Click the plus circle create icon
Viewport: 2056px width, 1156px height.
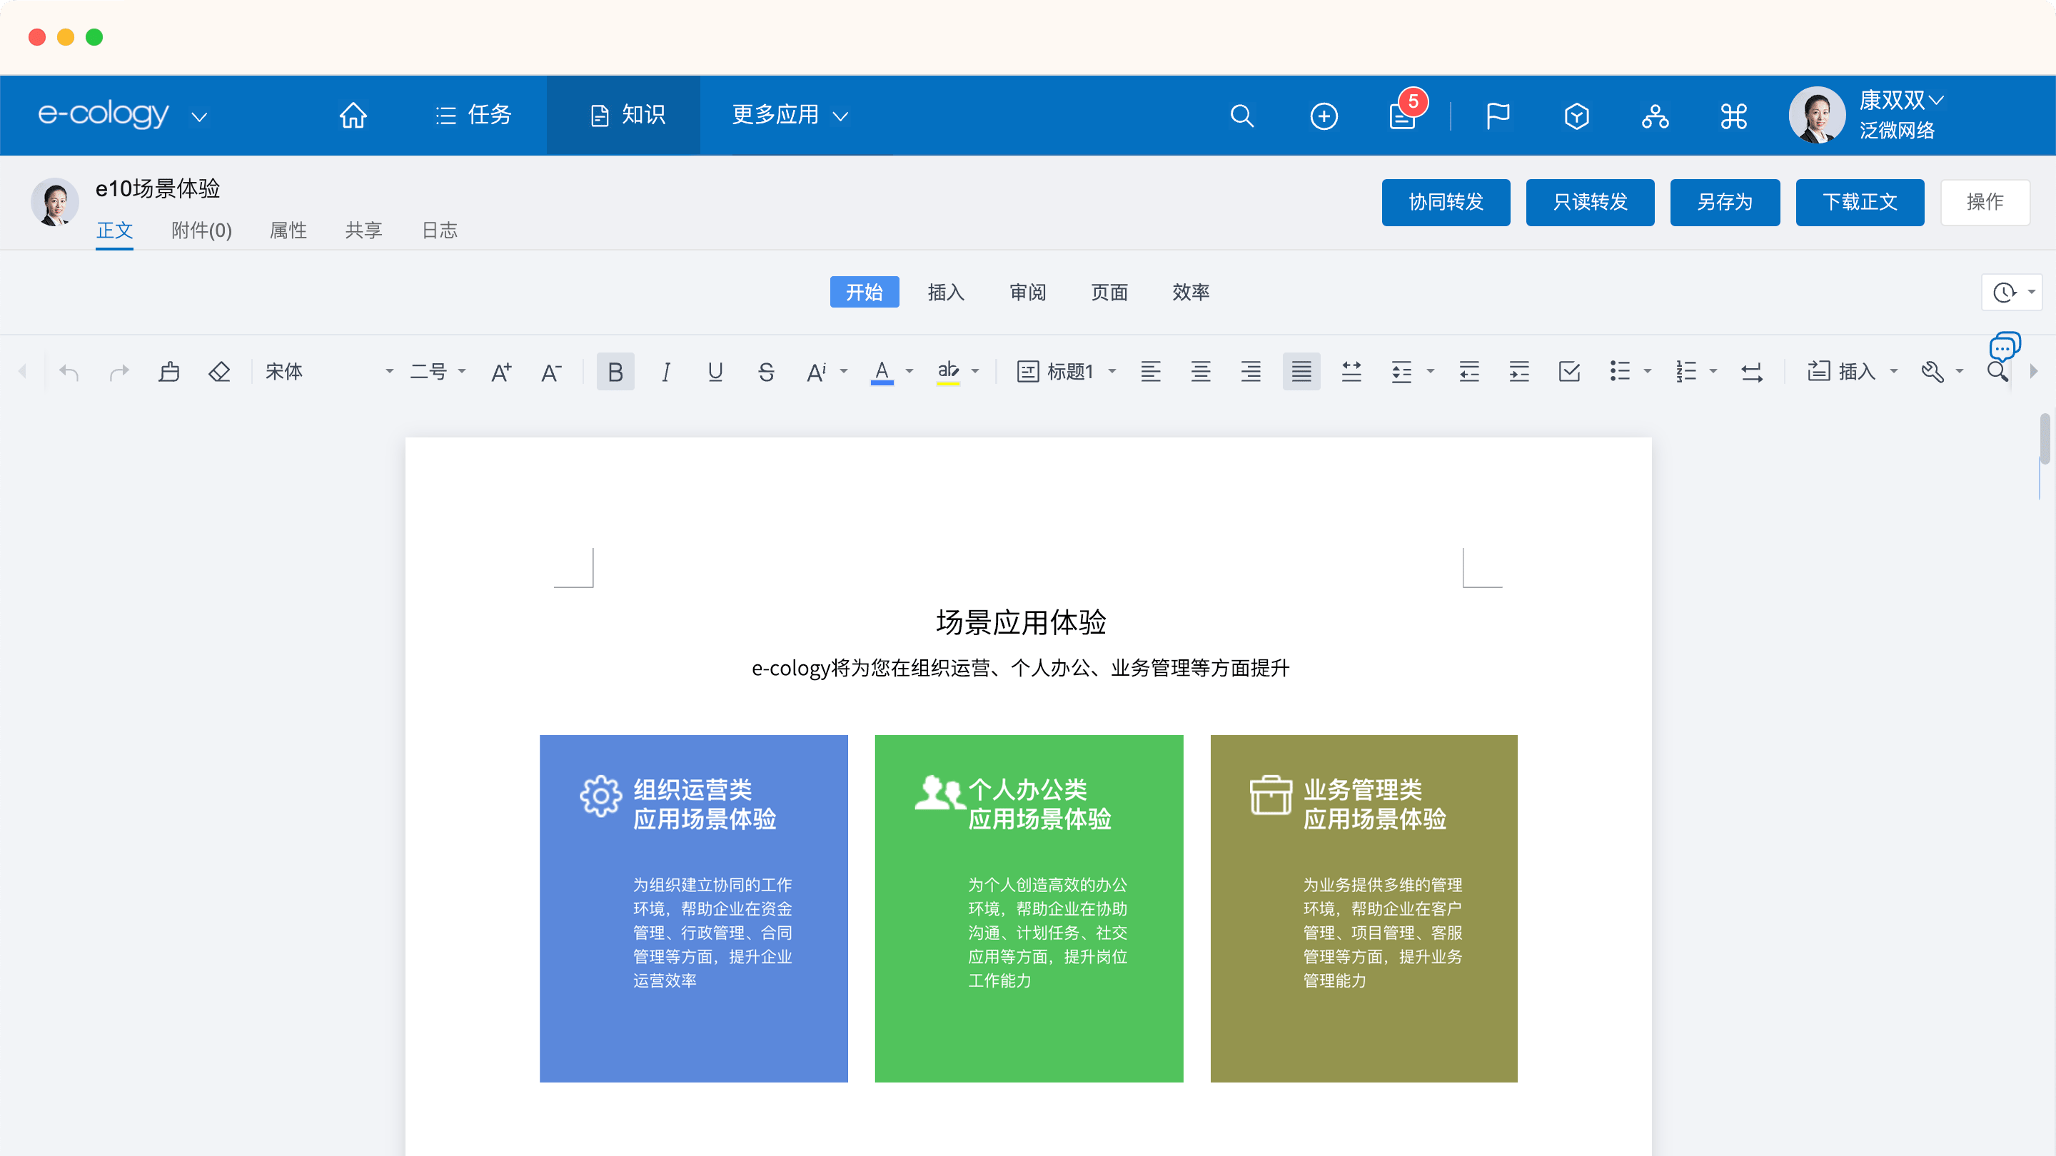point(1324,116)
